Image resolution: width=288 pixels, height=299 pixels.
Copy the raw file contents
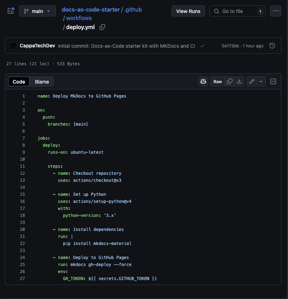pos(230,82)
